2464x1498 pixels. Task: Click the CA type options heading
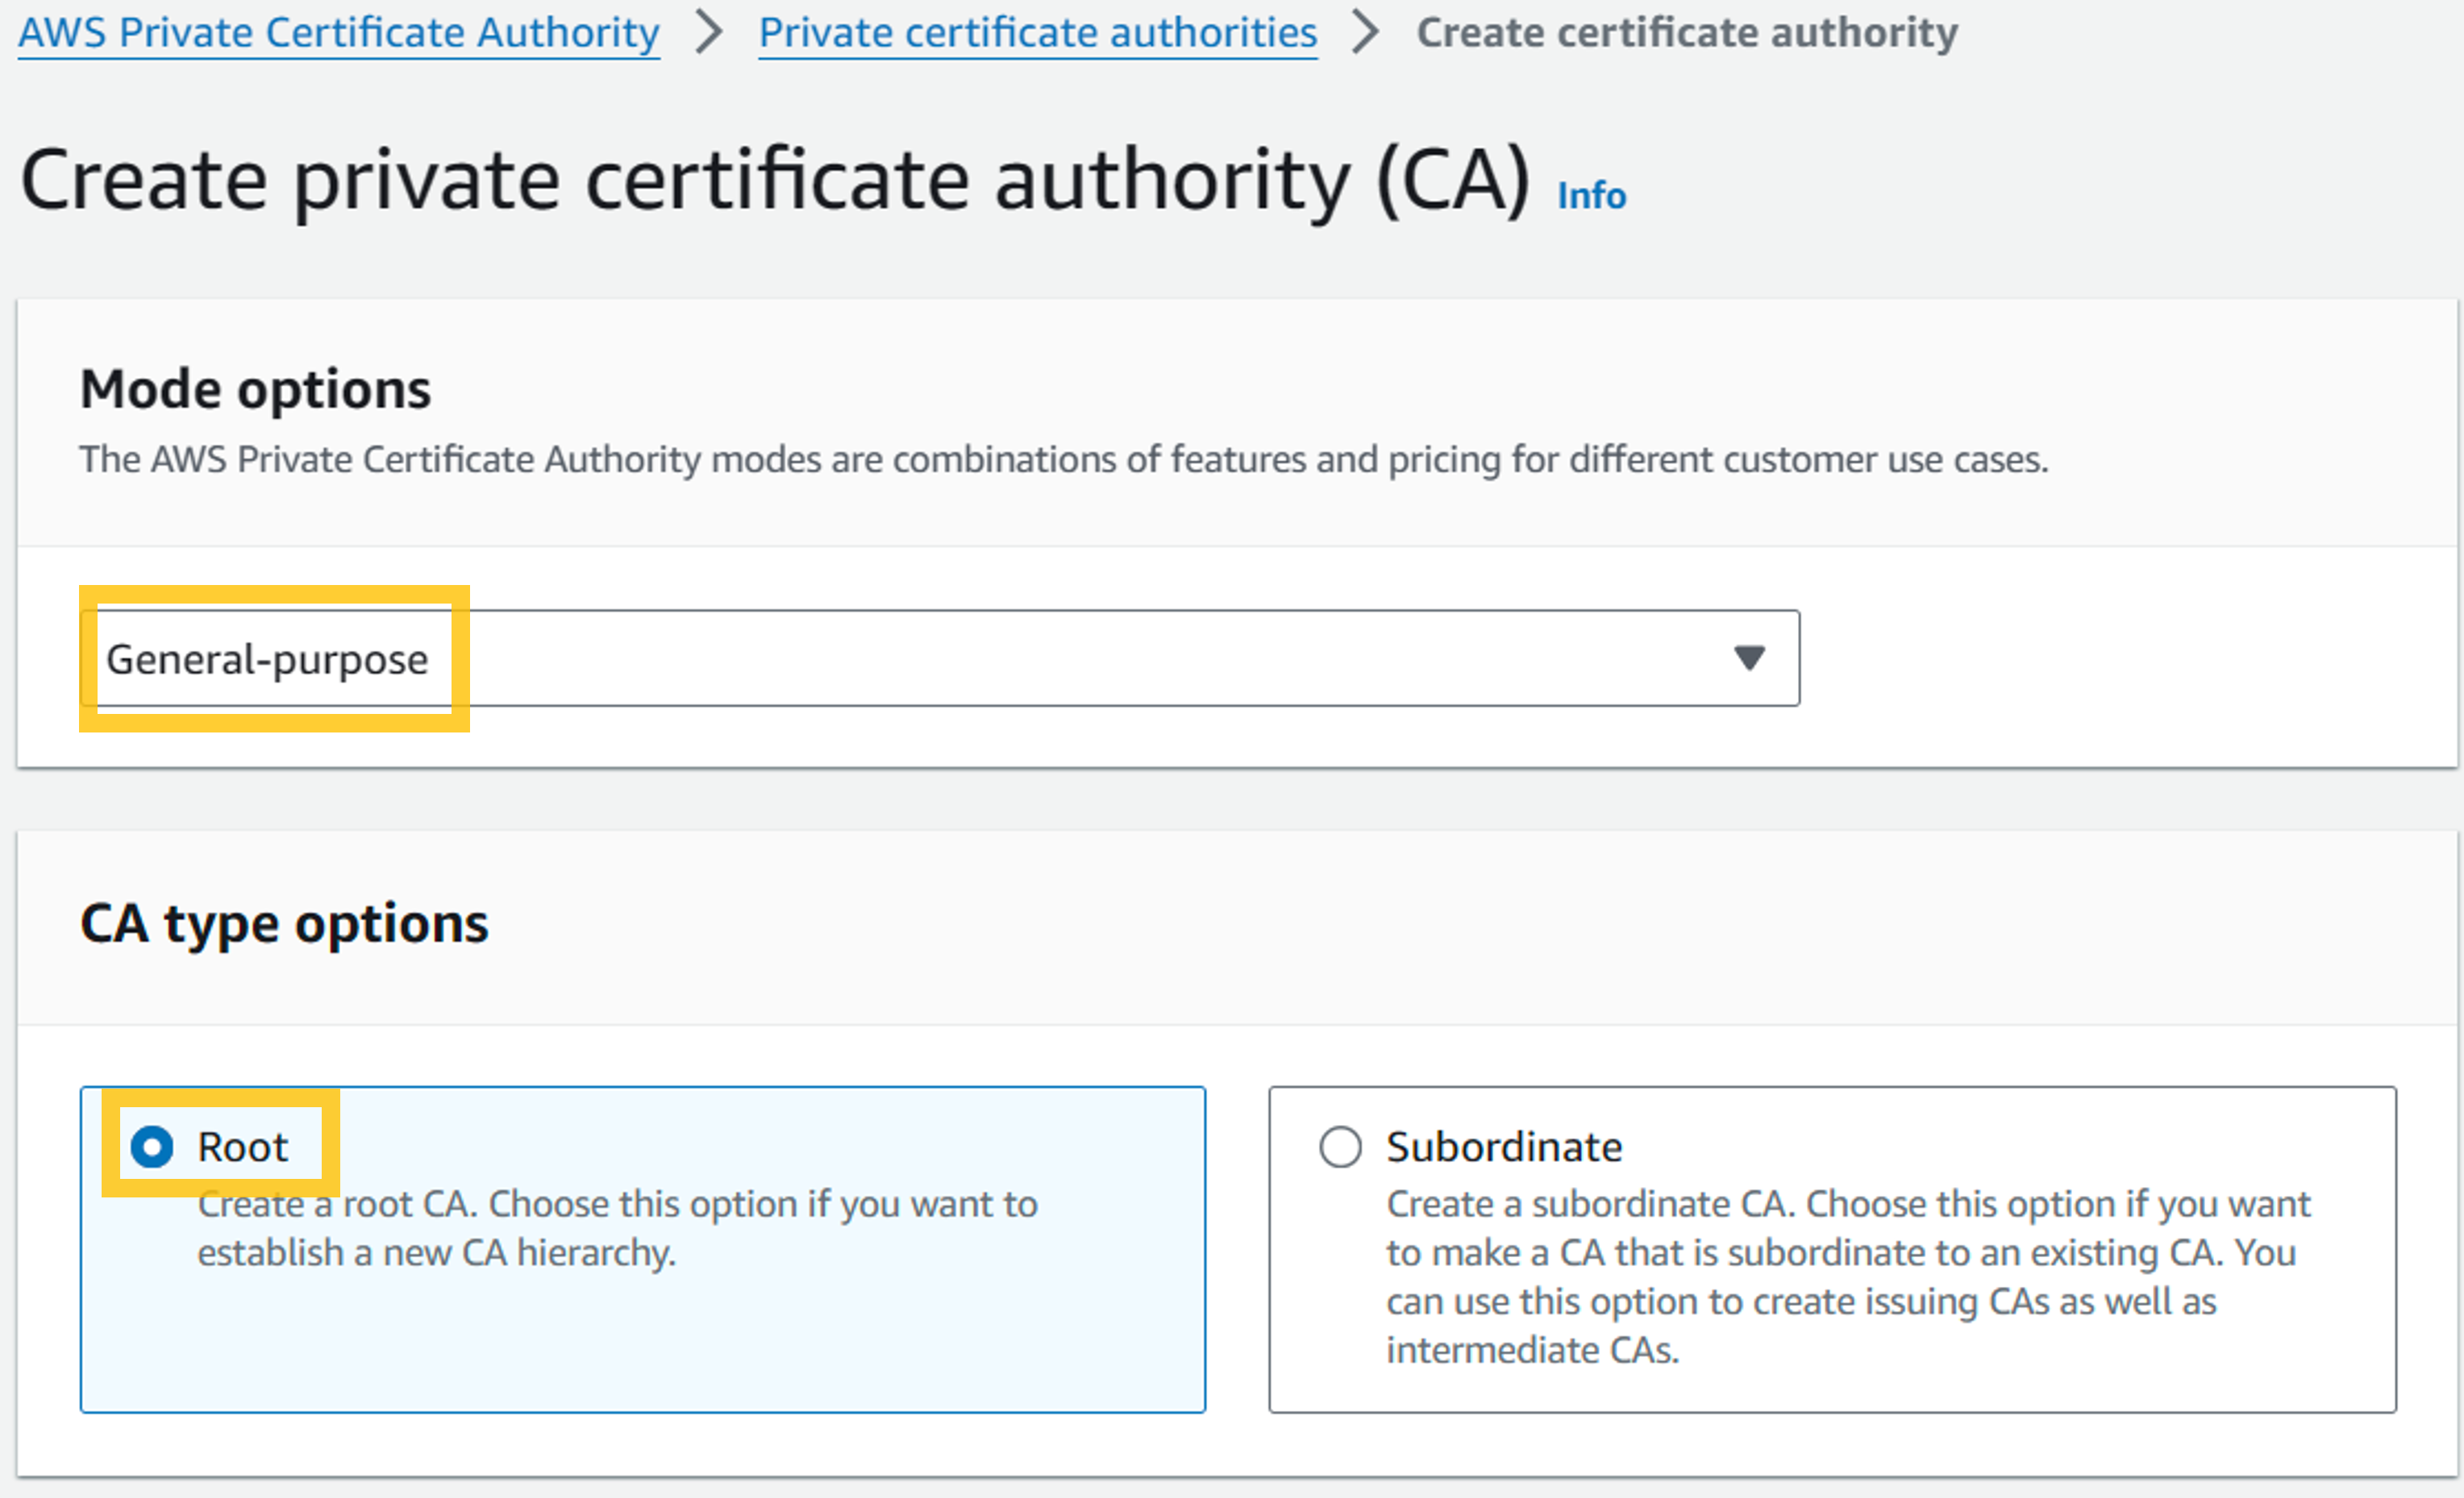point(284,923)
